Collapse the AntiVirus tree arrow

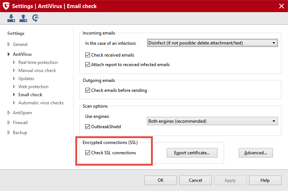pyautogui.click(x=9, y=54)
